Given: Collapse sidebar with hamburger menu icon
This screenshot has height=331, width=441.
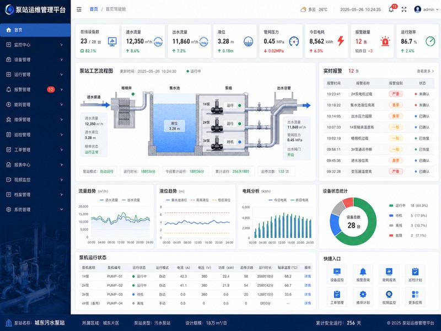Looking at the screenshot, I should coord(79,9).
